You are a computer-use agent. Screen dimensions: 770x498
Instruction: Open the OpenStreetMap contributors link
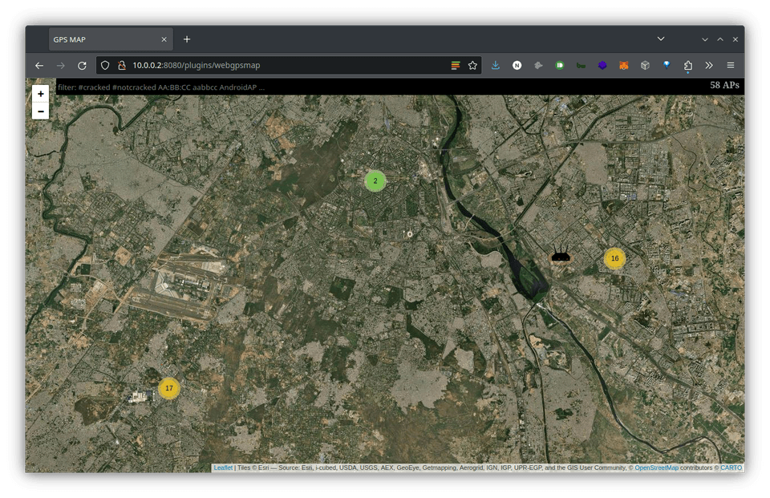(656, 468)
